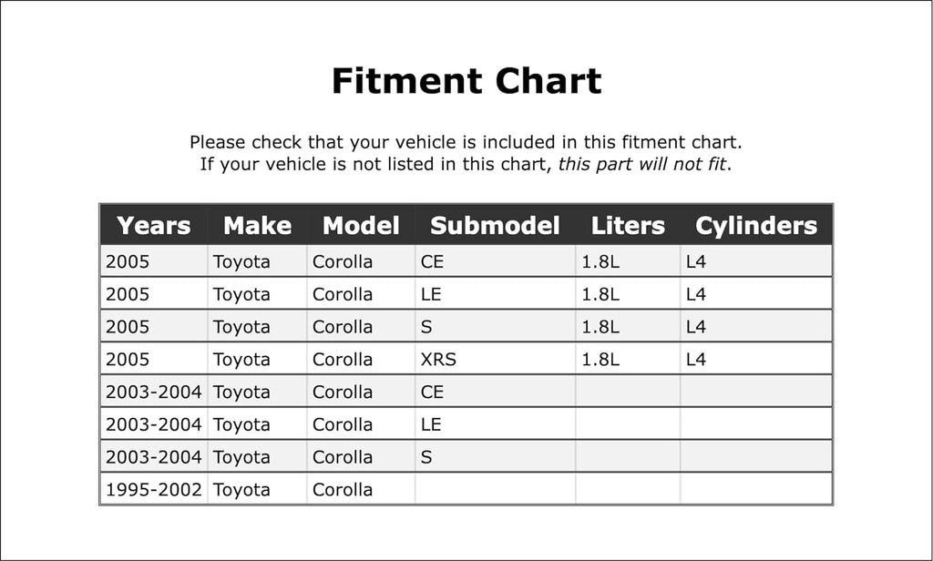This screenshot has height=561, width=933.
Task: Click the 1.8L cell in the XRS row
Action: pyautogui.click(x=600, y=360)
